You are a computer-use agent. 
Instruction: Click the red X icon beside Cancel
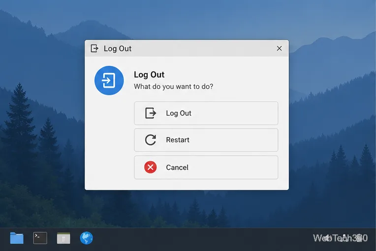(151, 167)
